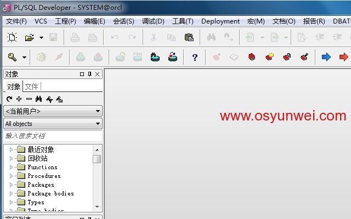The width and height of the screenshot is (351, 219).
Task: Click the Redo arrow icon
Action: [x=132, y=37]
